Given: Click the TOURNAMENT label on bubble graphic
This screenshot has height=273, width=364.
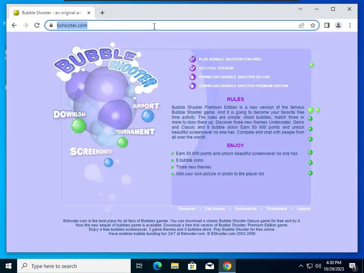Looking at the screenshot, I should click(x=135, y=132).
